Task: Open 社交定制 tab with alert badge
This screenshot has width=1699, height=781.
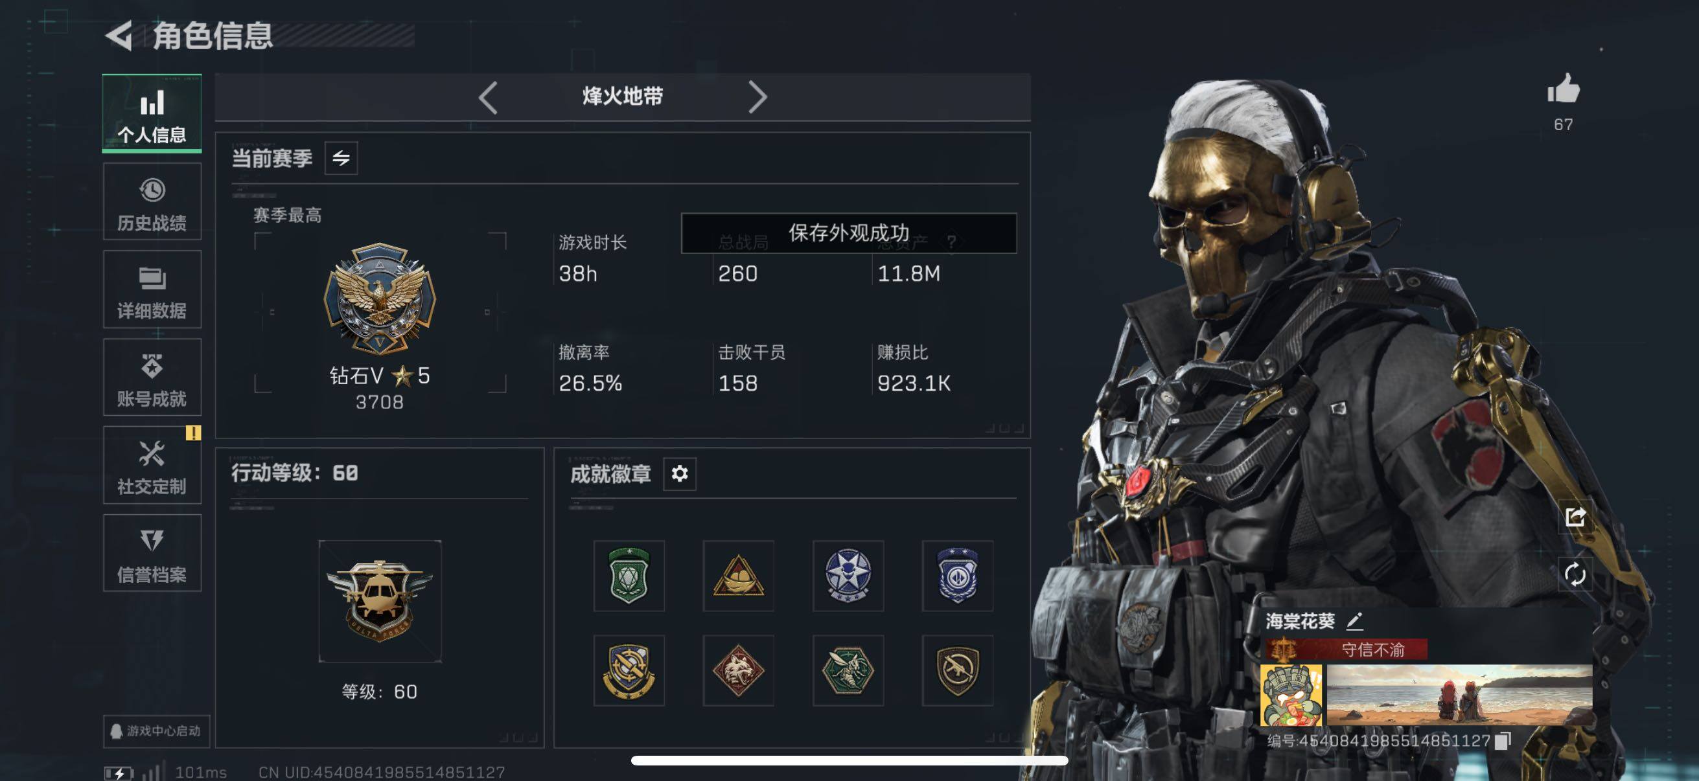Action: tap(152, 466)
